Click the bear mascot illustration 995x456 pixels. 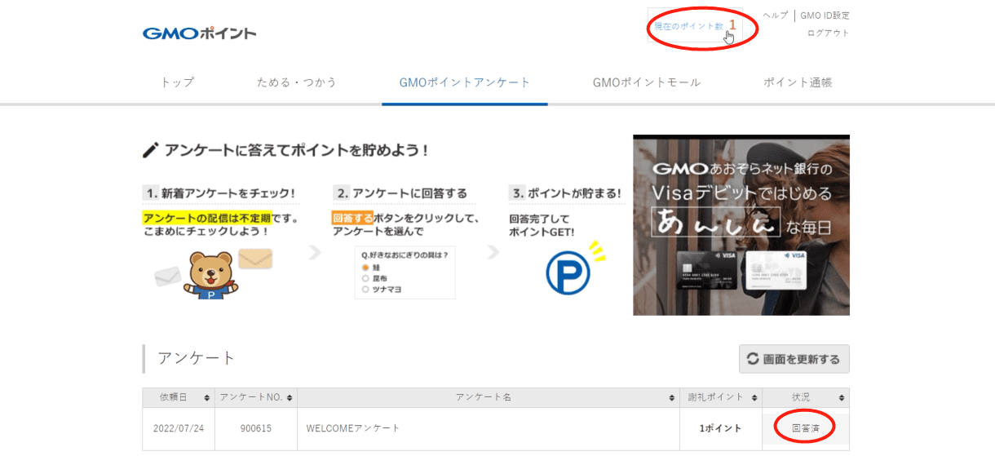click(210, 275)
